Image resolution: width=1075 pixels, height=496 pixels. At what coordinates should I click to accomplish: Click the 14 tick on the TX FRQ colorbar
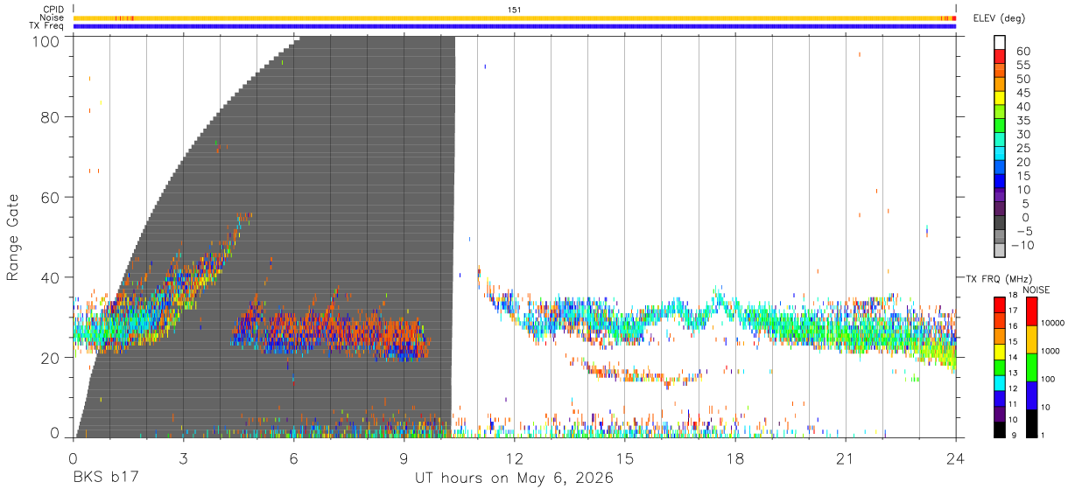[x=1013, y=358]
